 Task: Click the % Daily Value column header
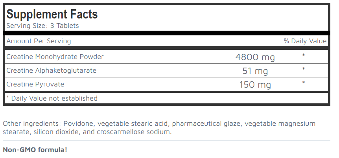(x=305, y=41)
